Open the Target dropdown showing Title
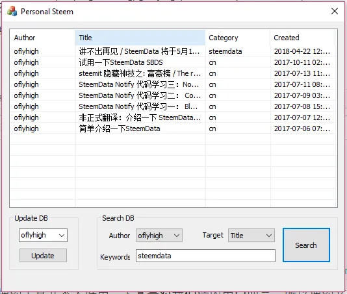 [251, 236]
